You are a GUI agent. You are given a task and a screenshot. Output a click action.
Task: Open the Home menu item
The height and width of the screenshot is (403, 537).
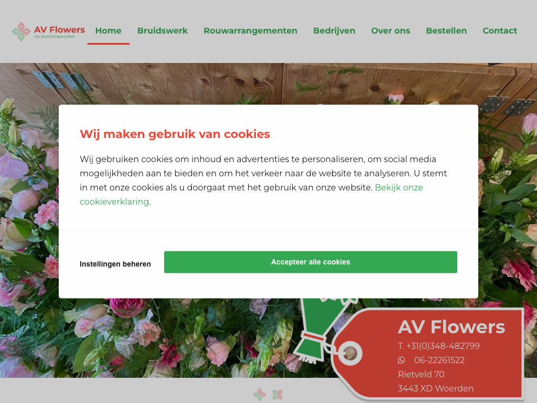108,31
